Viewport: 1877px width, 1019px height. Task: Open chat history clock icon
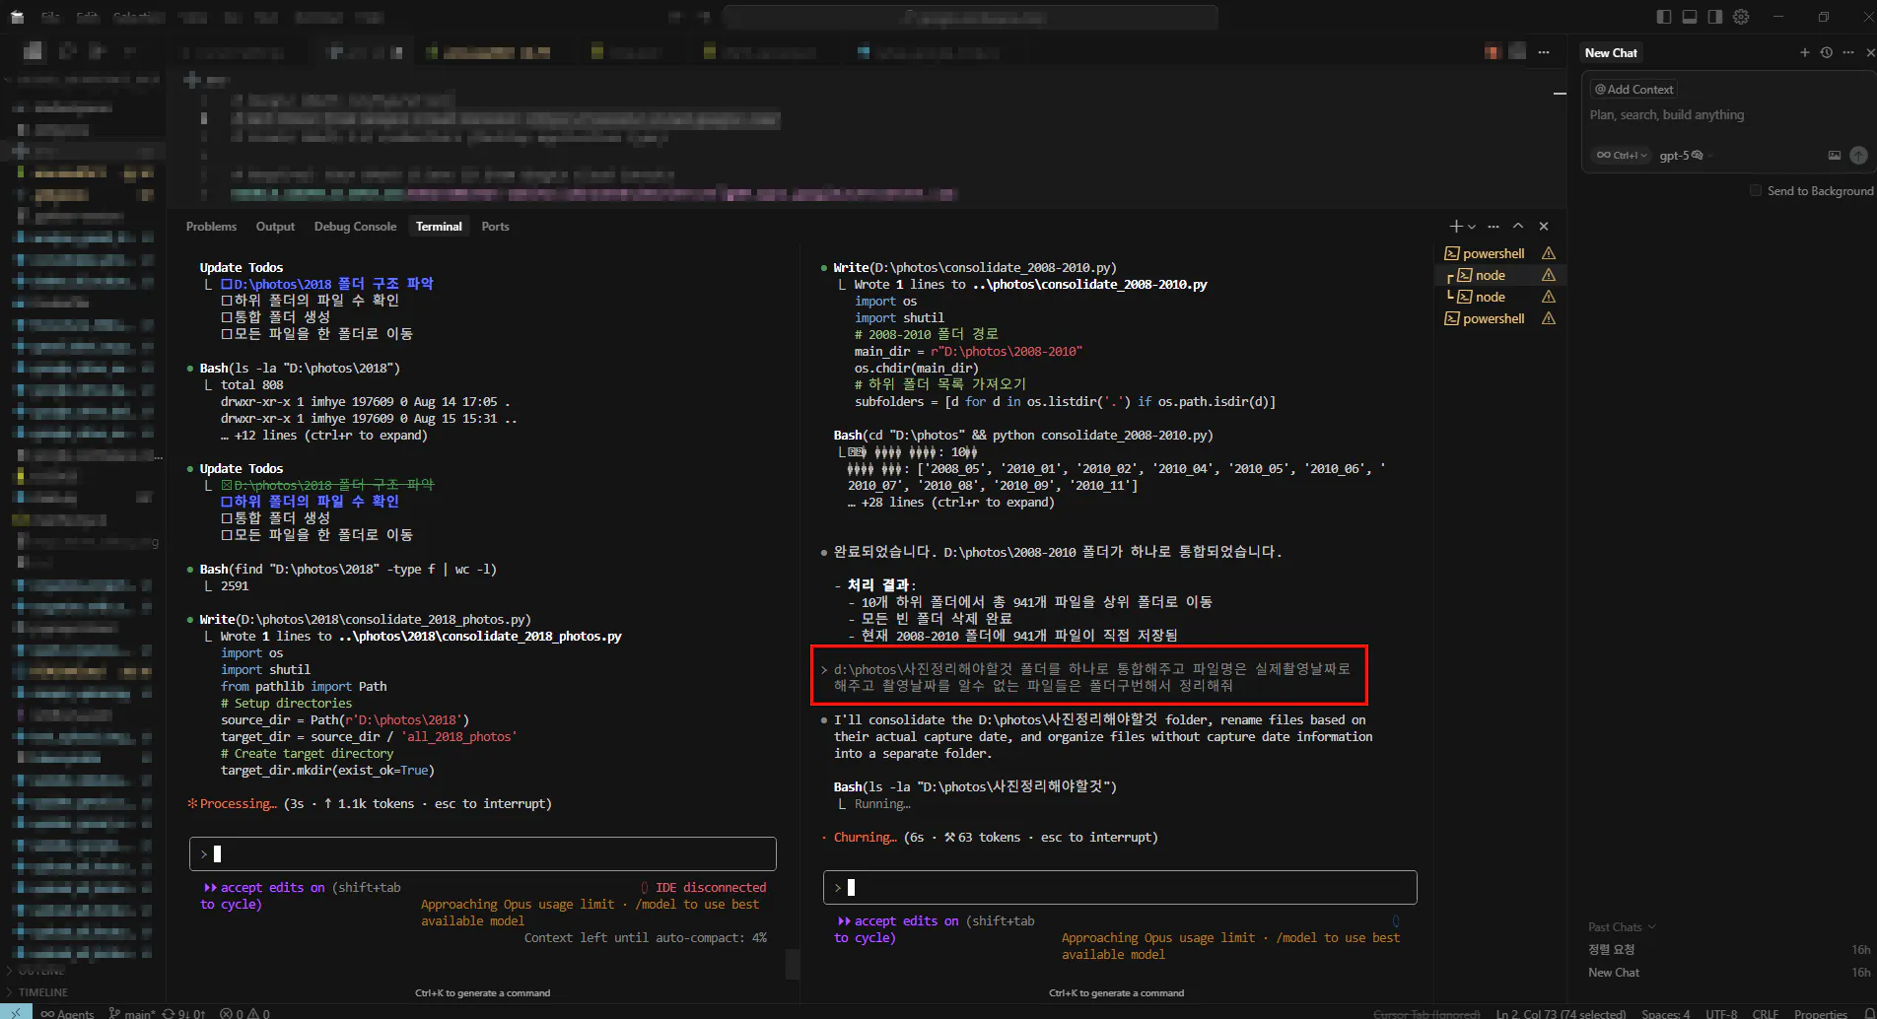(1827, 53)
